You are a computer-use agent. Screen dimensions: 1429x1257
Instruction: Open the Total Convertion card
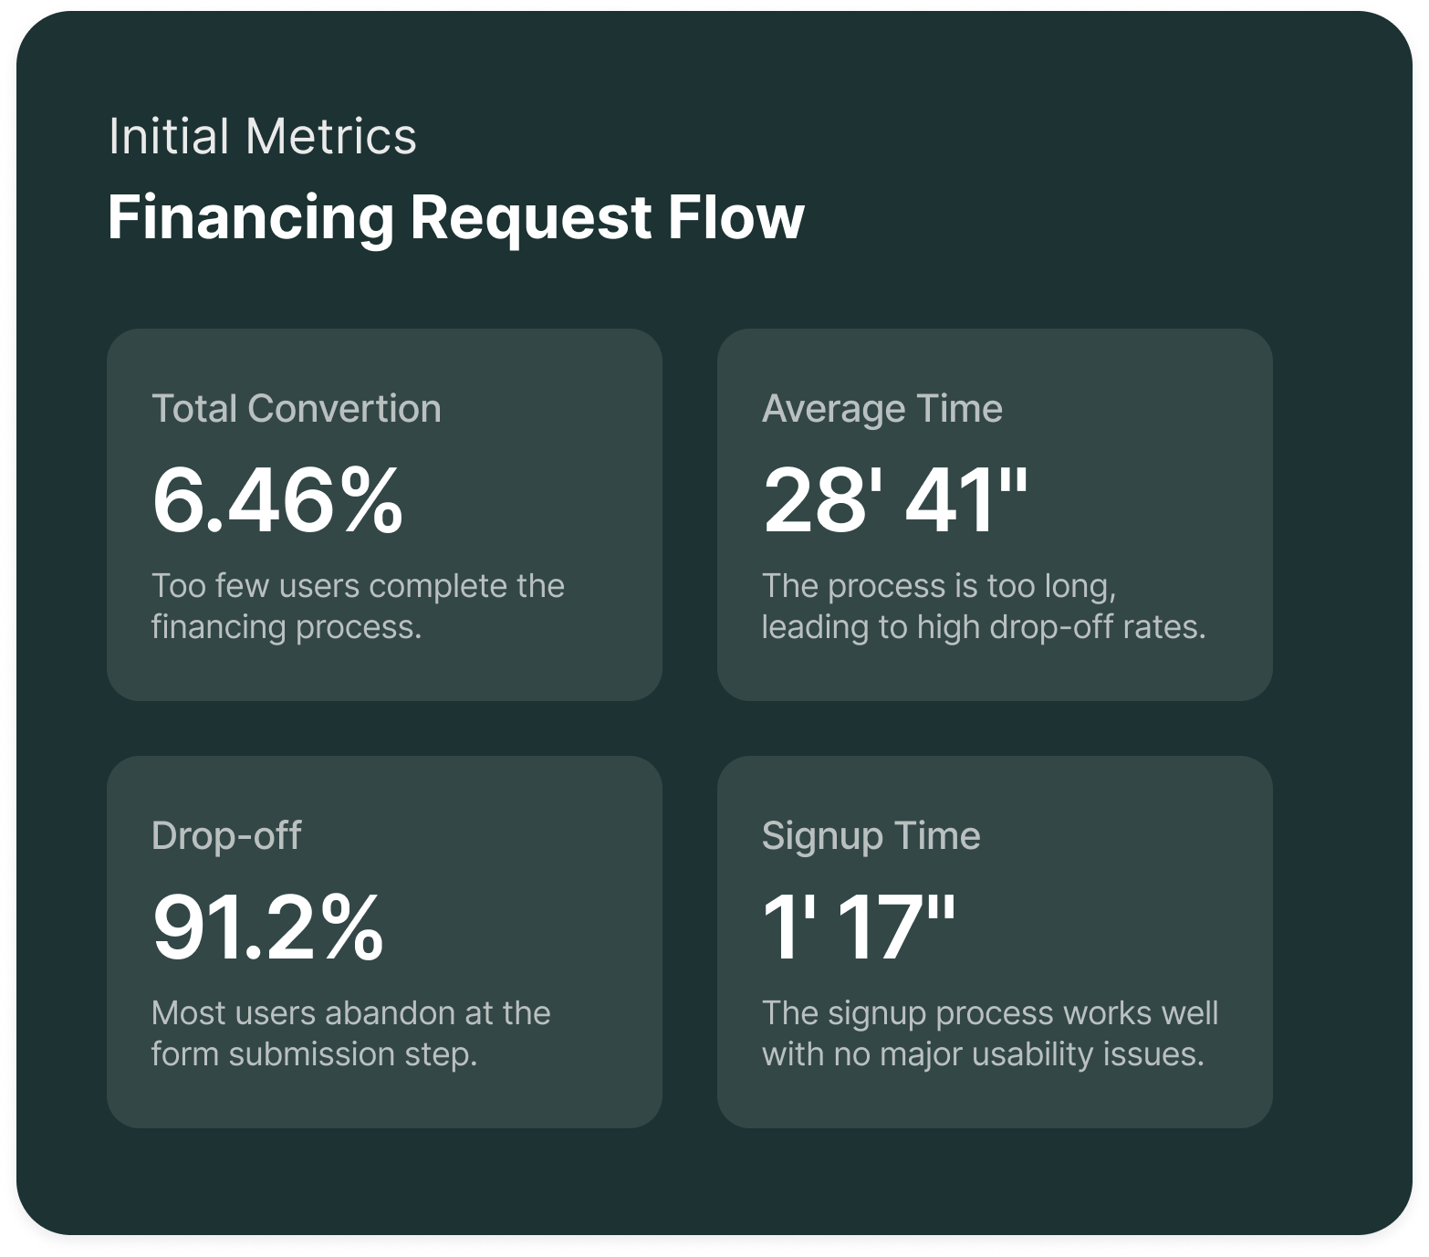coord(384,515)
